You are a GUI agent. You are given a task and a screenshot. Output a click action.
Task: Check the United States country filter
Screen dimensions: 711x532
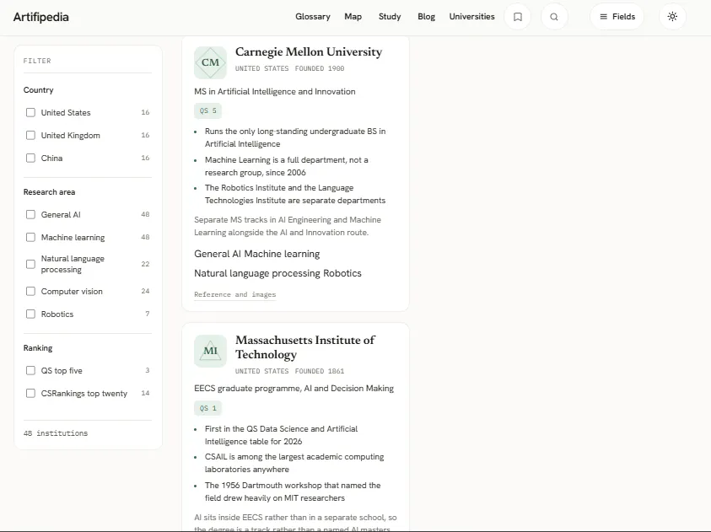point(30,112)
